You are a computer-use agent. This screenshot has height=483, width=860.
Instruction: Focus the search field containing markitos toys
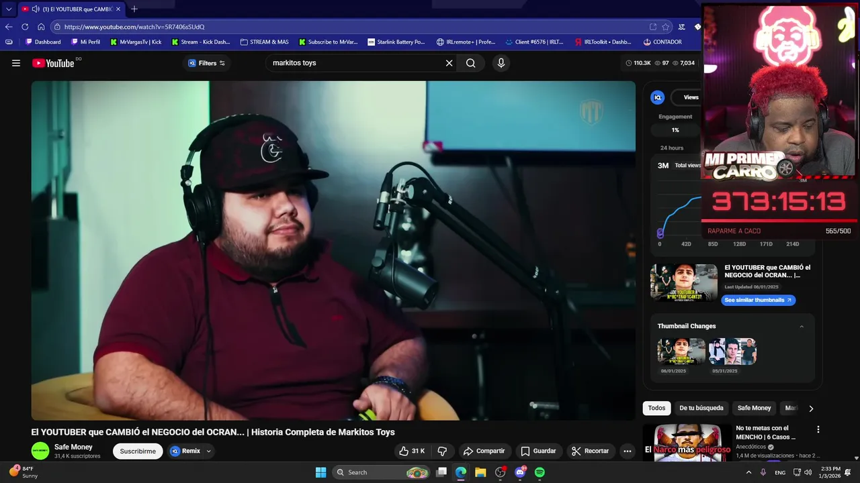356,63
